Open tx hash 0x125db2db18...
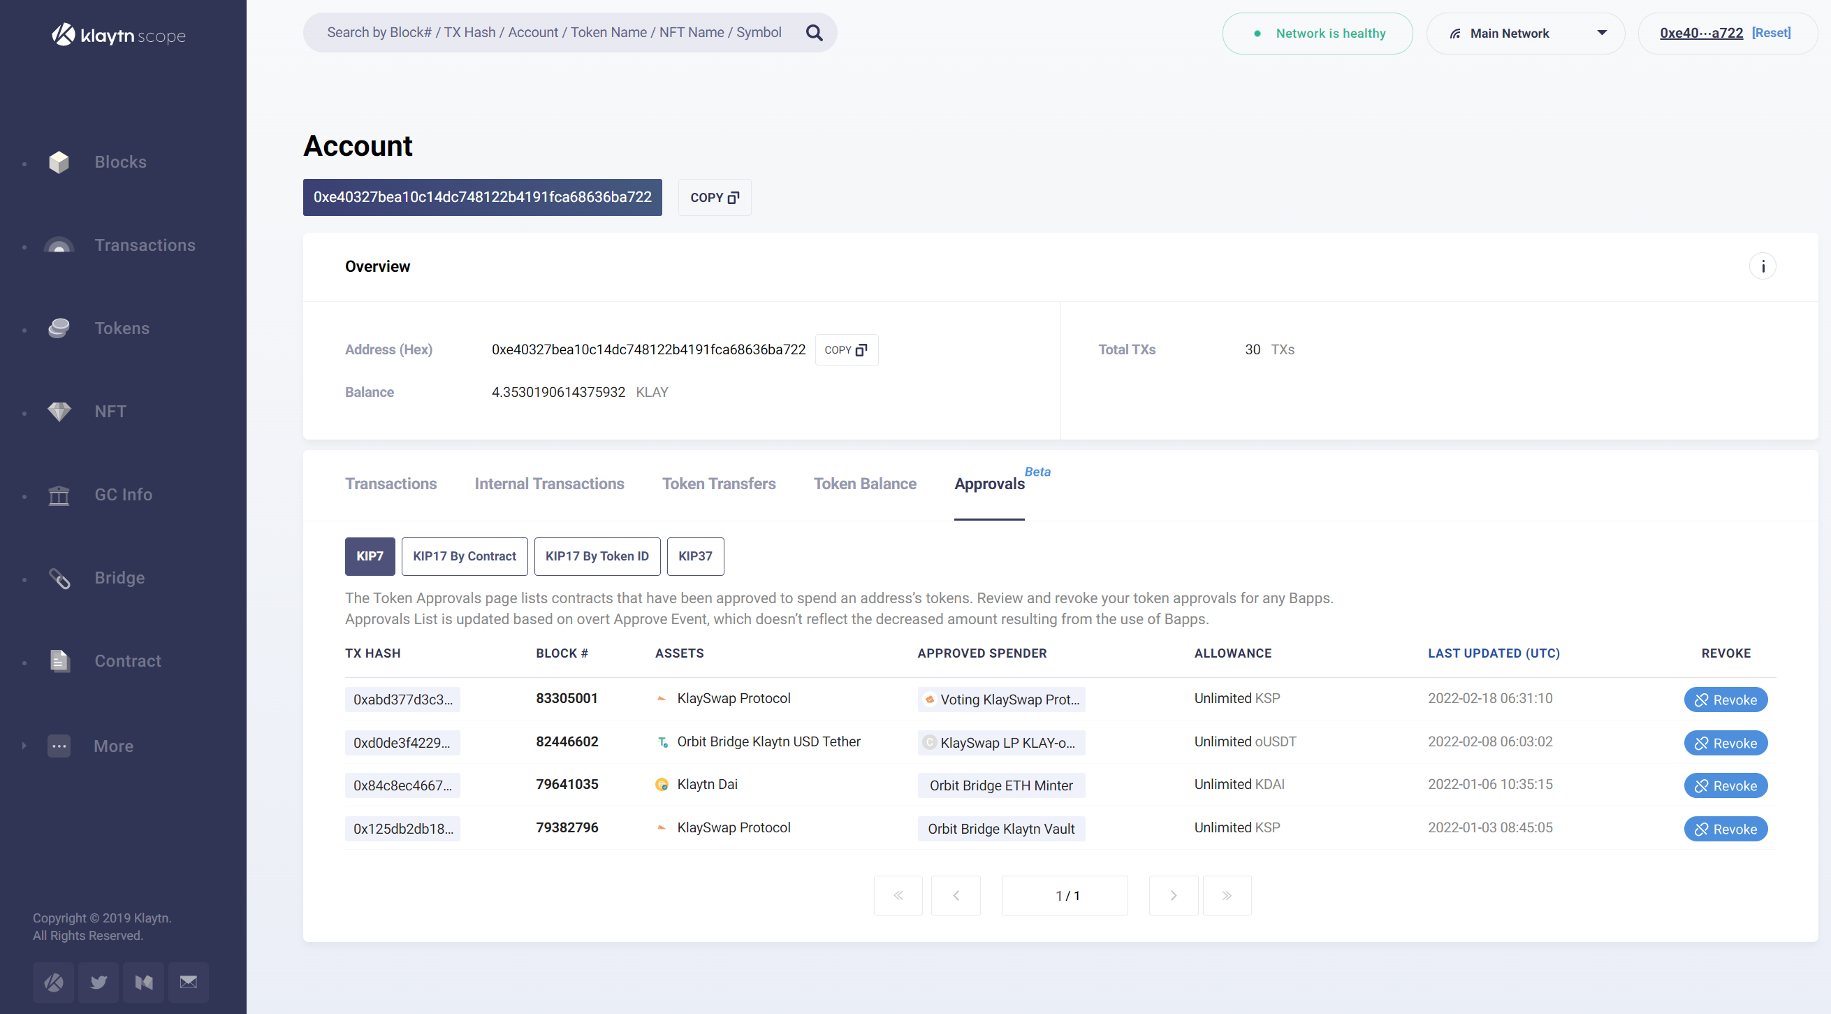 (x=403, y=829)
